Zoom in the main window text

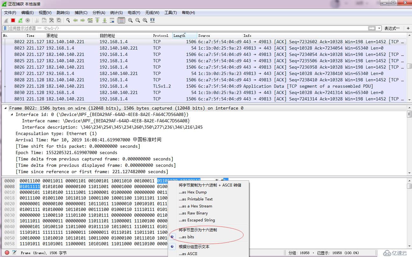(130, 20)
